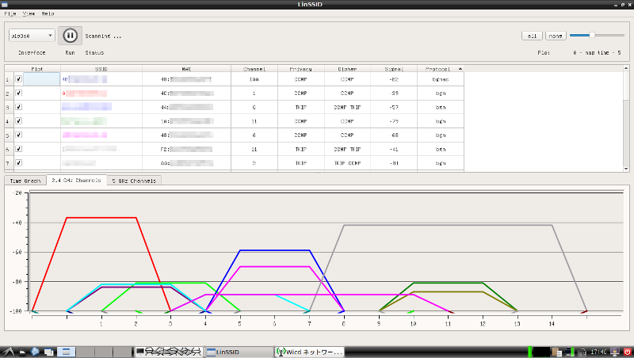The width and height of the screenshot is (634, 358).
Task: Open the file manager taskbar icon
Action: (22, 352)
